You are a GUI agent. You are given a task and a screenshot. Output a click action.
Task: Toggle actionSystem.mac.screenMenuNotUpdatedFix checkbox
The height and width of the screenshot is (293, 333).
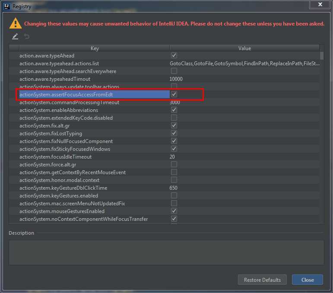(x=174, y=204)
